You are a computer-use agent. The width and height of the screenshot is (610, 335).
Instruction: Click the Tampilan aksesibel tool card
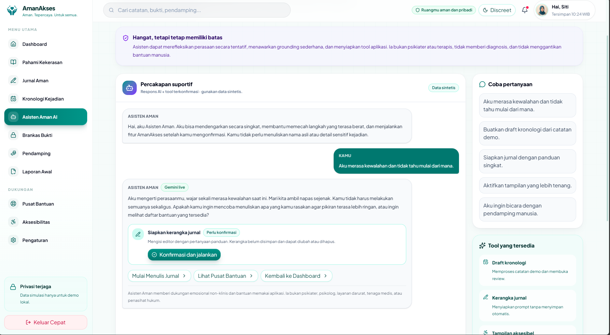point(527,330)
